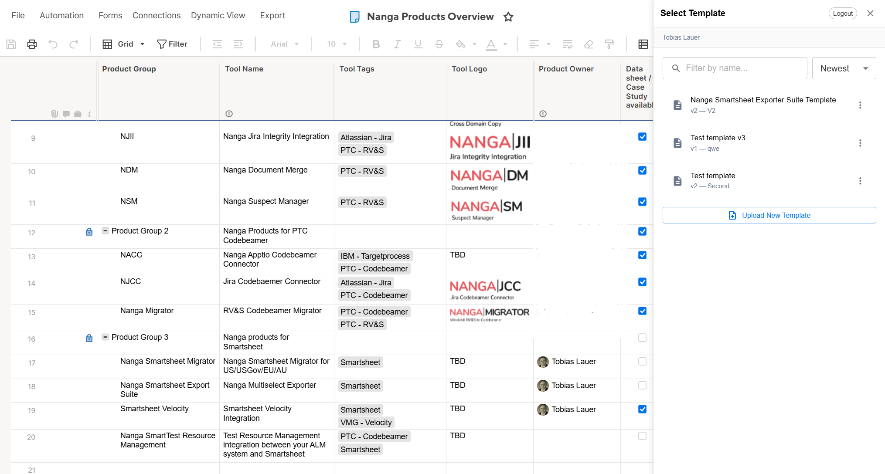Check the checkbox for Nanga Smartsheet Migrator
Viewport: 885px width, 474px height.
coord(642,362)
